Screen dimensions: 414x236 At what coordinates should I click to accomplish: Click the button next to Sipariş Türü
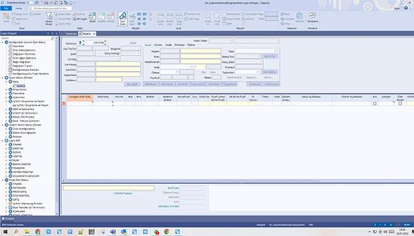tap(269, 56)
